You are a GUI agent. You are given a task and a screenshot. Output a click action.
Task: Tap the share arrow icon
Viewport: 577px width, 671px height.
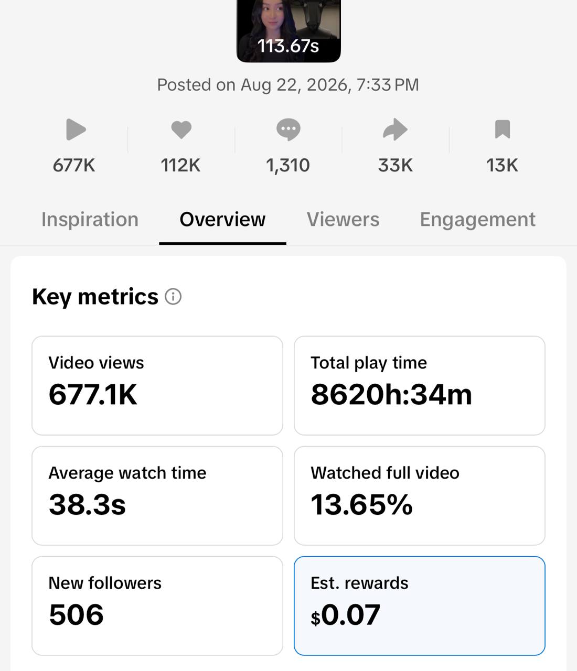tap(395, 129)
